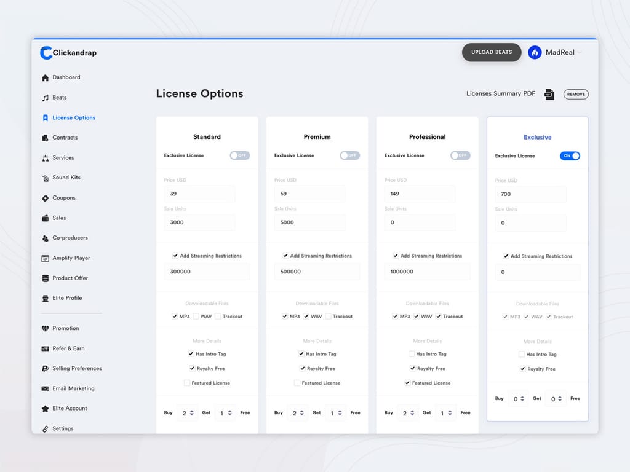Uncheck Has Intro Tag in Premium card
Image resolution: width=630 pixels, height=472 pixels.
(301, 353)
